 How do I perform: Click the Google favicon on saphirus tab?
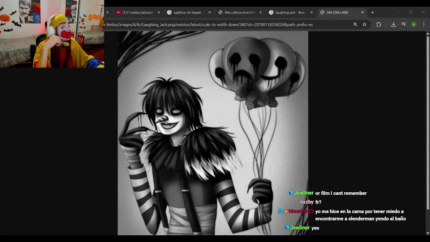169,12
